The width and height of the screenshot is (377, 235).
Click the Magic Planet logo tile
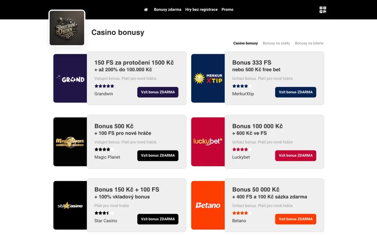pos(70,142)
